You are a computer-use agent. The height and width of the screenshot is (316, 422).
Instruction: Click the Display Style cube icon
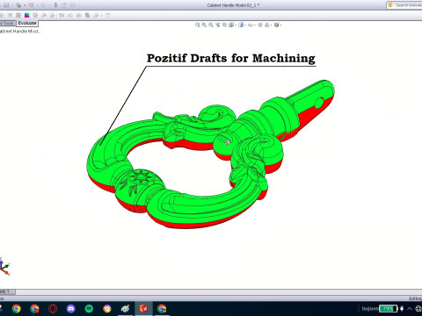241,25
